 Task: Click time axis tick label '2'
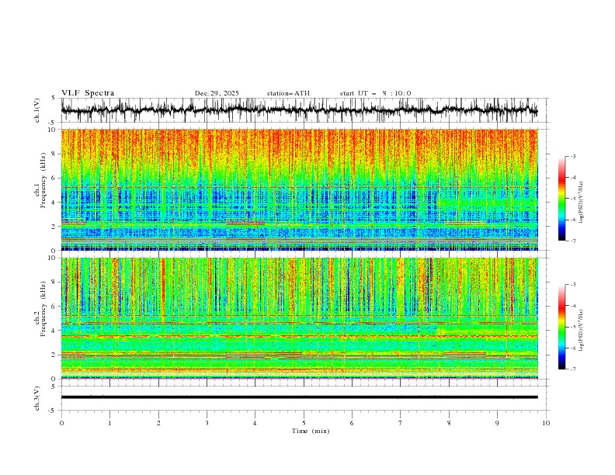[x=158, y=423]
